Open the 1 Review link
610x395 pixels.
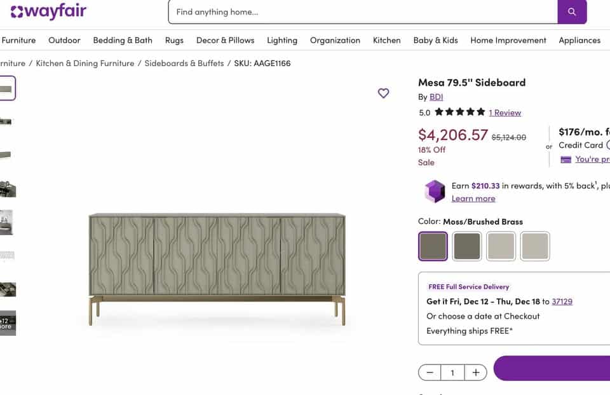(x=505, y=113)
